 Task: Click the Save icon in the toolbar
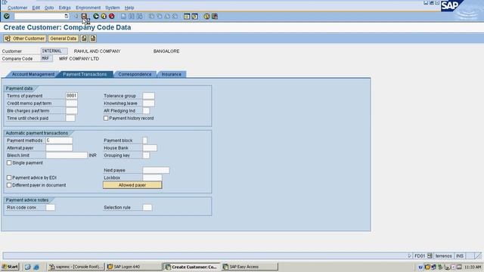point(84,16)
